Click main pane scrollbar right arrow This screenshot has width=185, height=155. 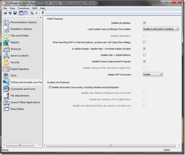(x=179, y=145)
